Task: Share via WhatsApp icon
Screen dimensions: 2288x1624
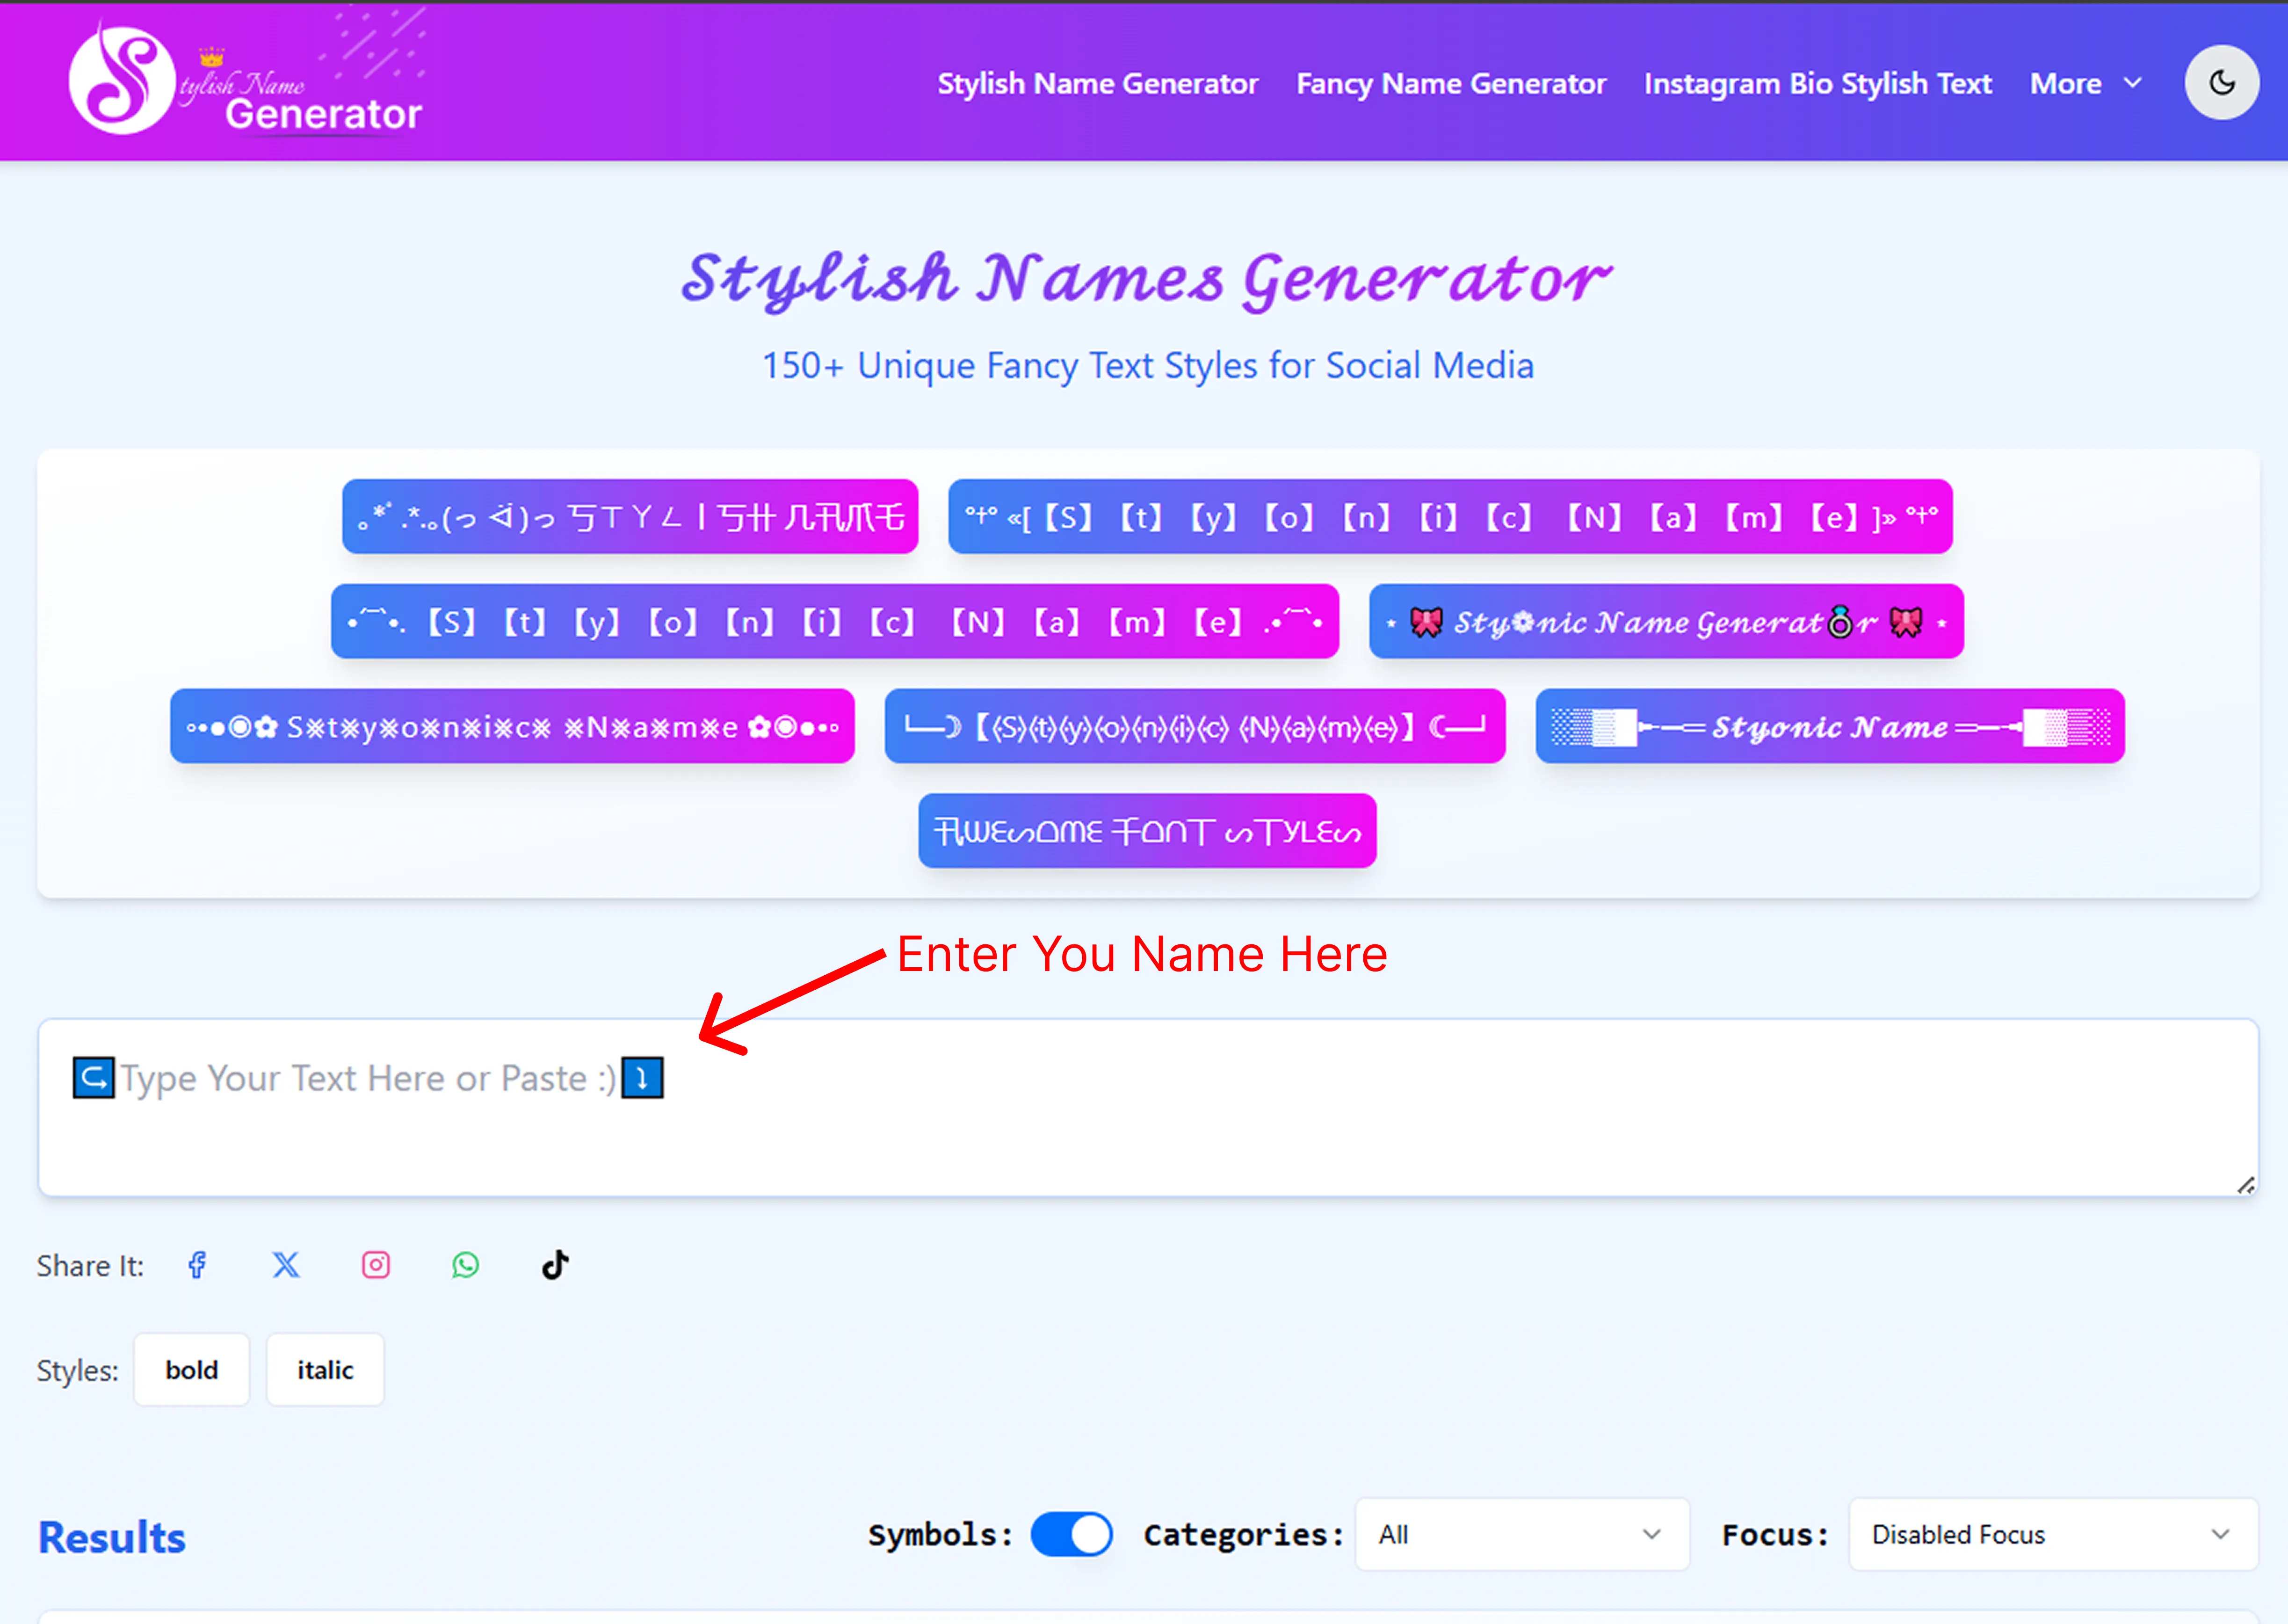Action: [465, 1265]
